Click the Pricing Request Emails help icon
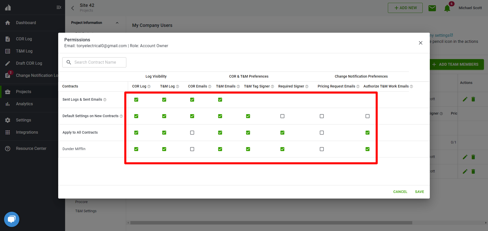The image size is (488, 231). (x=358, y=86)
